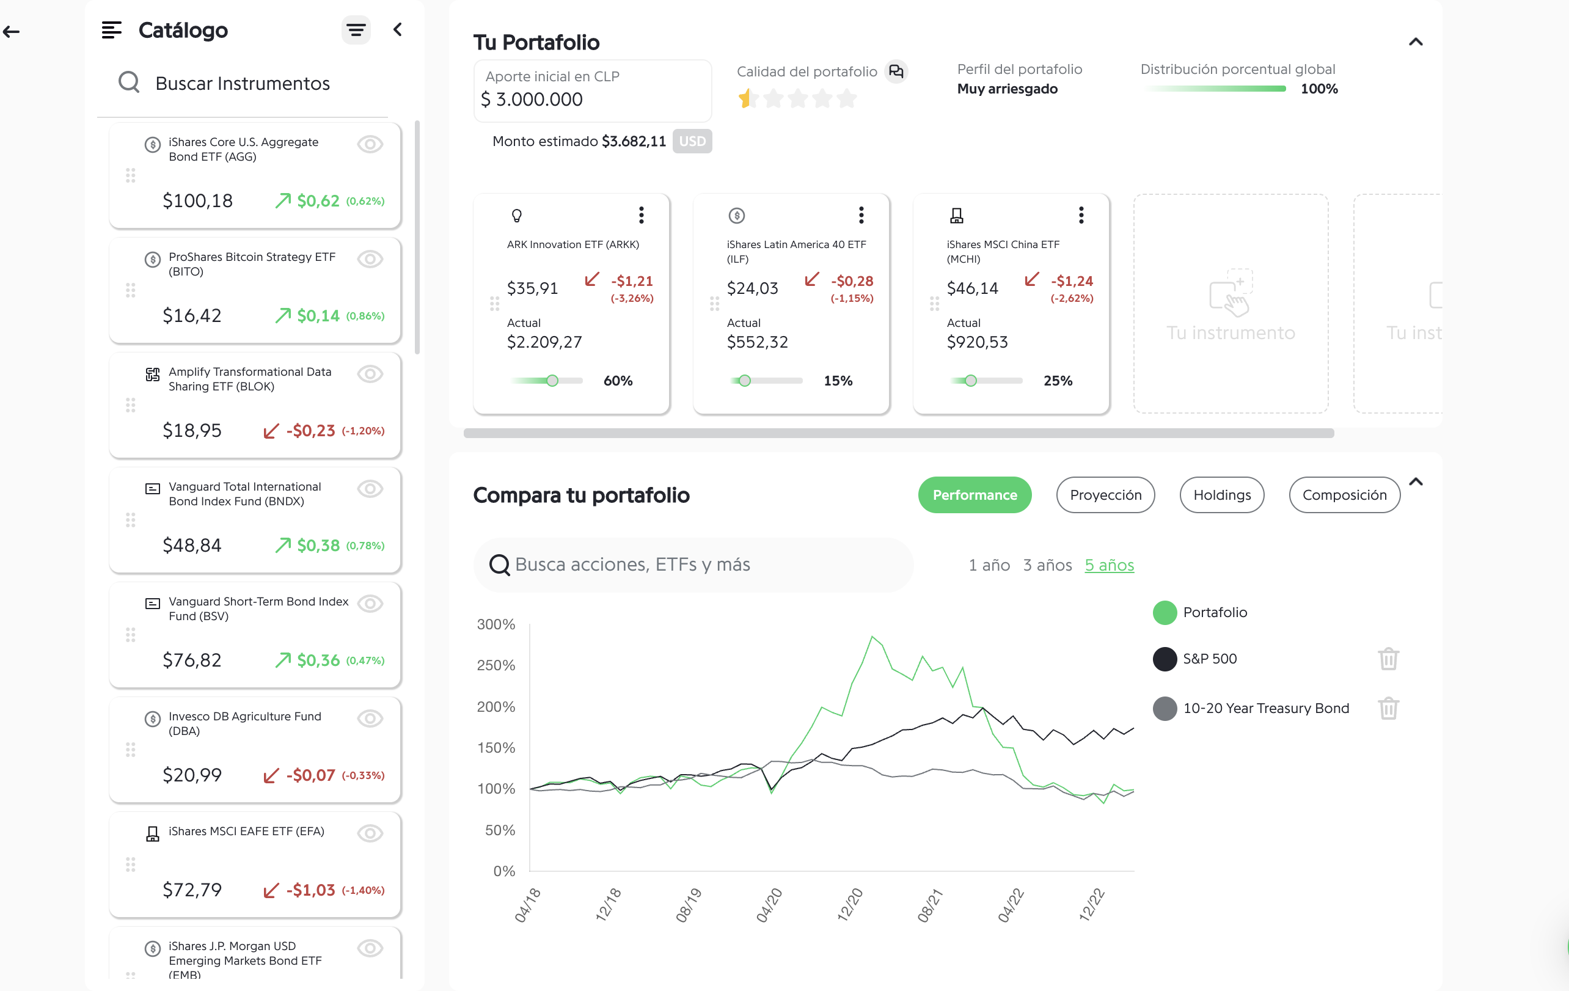This screenshot has height=991, width=1569.
Task: Toggle the black S&P 500 legend swatch
Action: (1165, 659)
